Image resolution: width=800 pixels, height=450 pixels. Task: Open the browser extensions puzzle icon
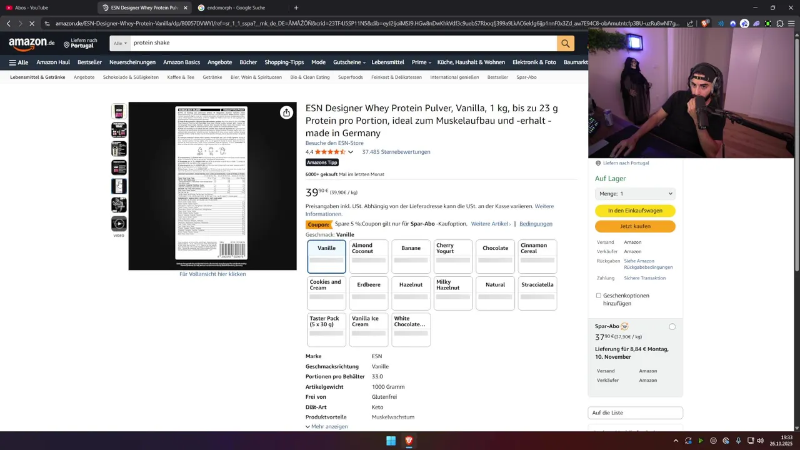point(780,23)
